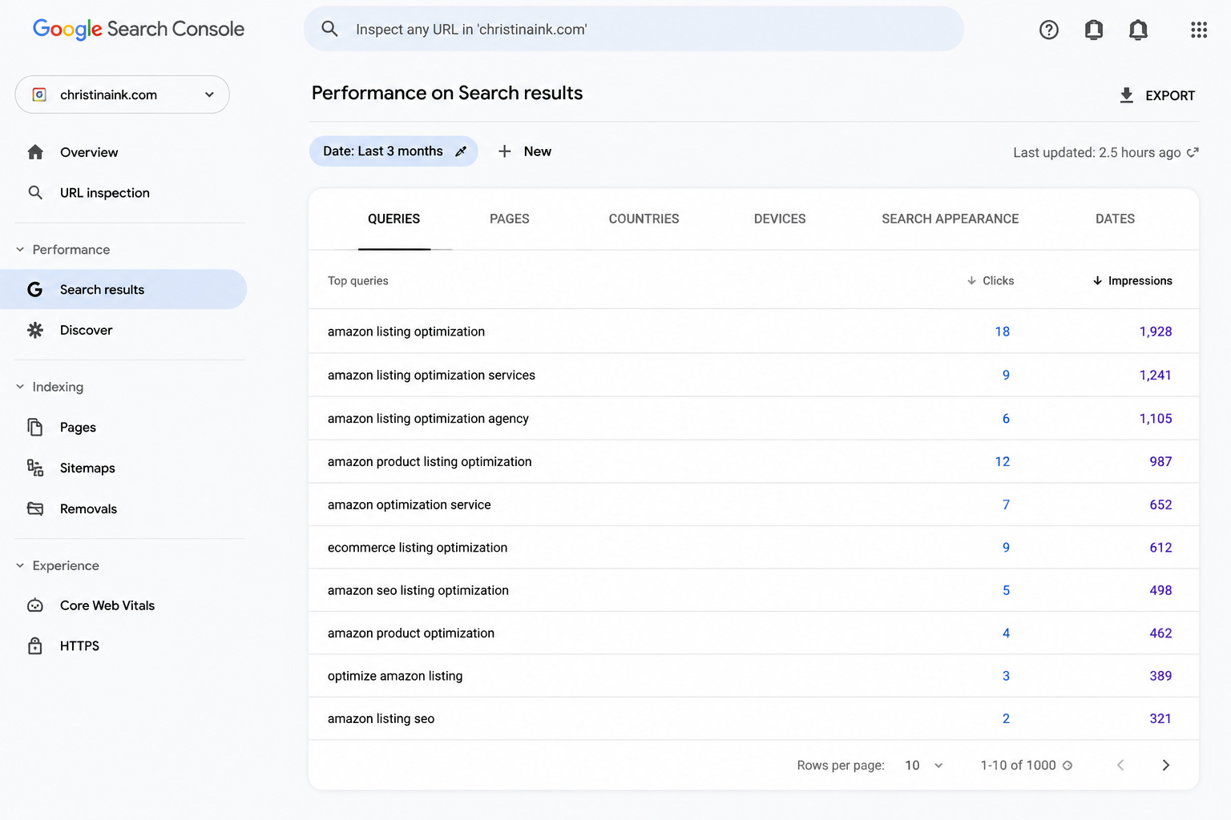Open Search results in sidebar
The image size is (1231, 820).
[x=123, y=289]
